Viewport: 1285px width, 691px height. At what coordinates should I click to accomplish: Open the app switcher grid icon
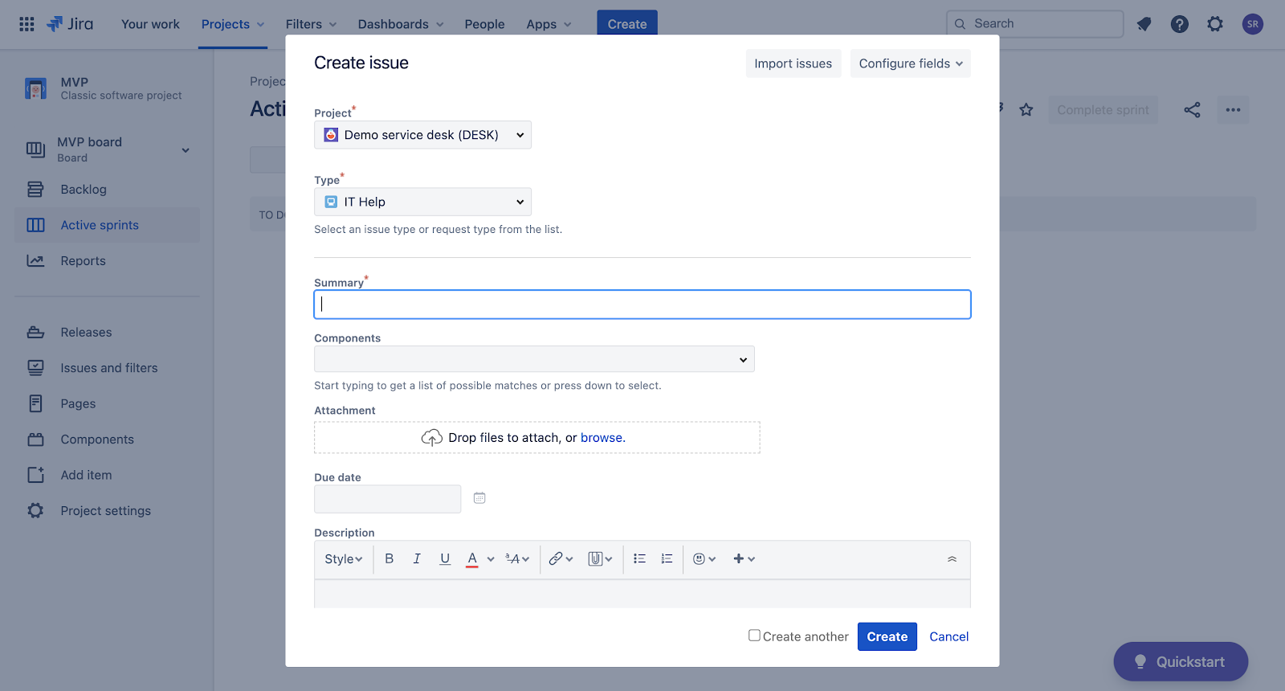(x=27, y=24)
